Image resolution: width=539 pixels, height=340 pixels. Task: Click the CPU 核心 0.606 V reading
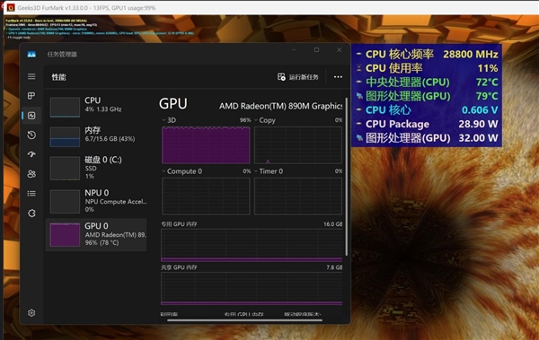click(x=428, y=110)
